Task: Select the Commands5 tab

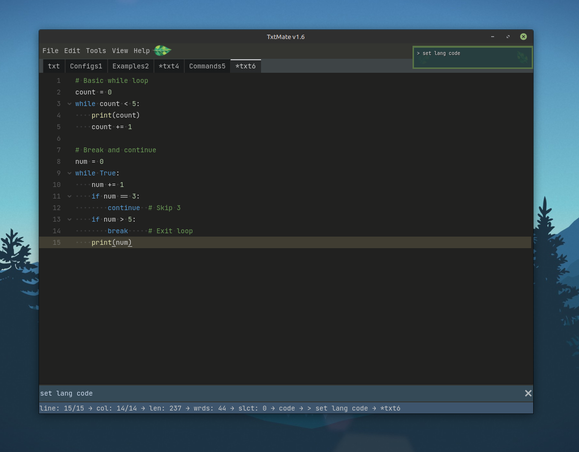Action: point(207,66)
